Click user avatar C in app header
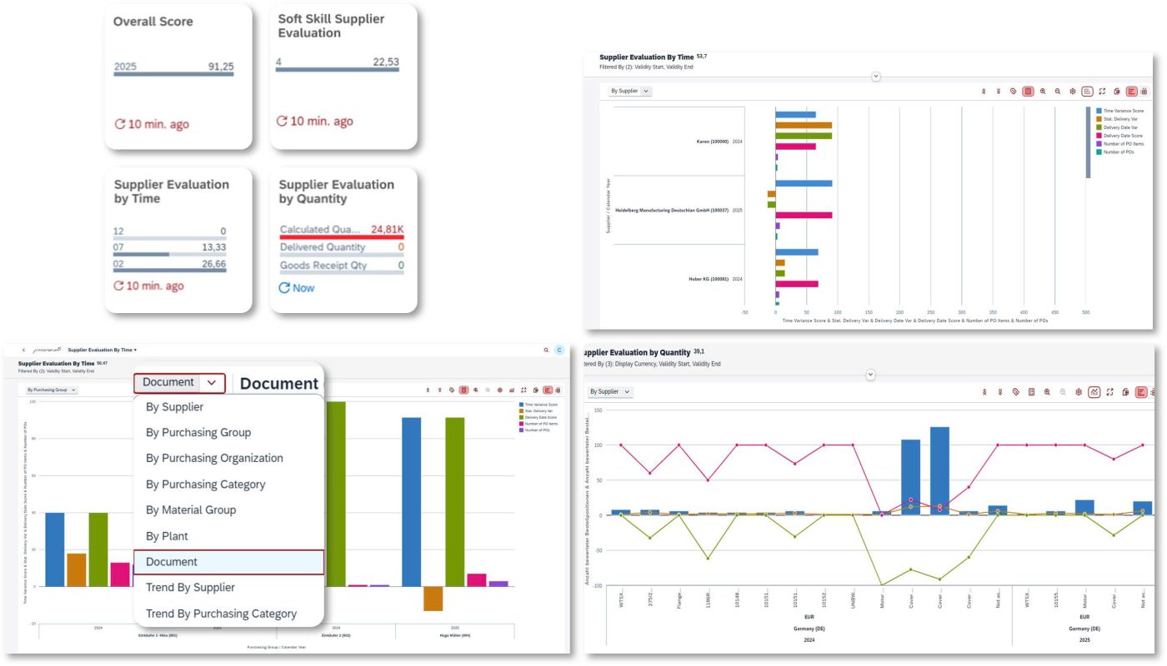 (x=560, y=350)
